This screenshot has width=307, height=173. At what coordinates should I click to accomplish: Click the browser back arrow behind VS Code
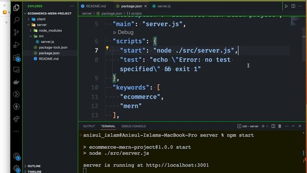coord(5,5)
